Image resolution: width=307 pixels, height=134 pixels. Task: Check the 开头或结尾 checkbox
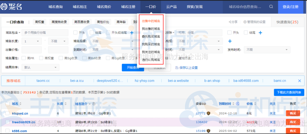click(108, 33)
